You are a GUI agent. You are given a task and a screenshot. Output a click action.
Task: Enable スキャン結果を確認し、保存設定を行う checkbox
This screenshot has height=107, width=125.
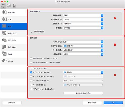pyautogui.click(x=31, y=63)
